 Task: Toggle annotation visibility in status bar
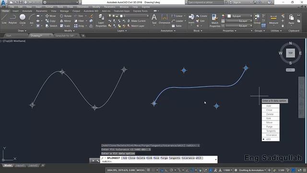click(211, 170)
